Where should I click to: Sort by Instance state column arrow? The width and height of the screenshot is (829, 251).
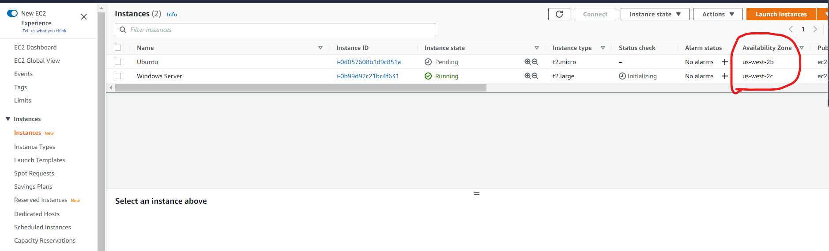pyautogui.click(x=537, y=48)
